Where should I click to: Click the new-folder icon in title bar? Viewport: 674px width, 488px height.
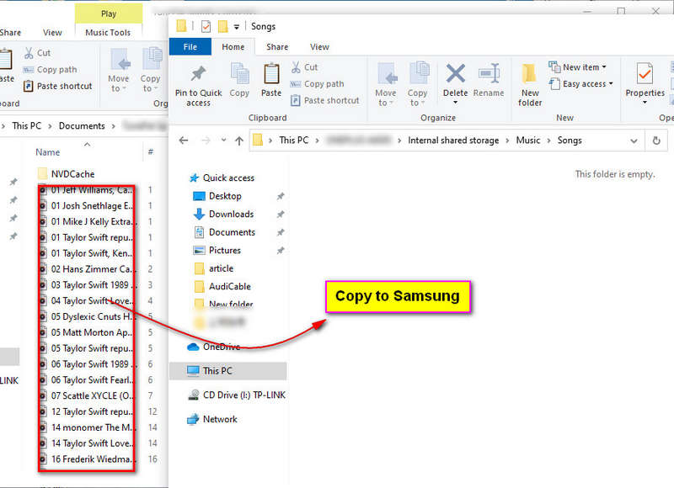222,27
